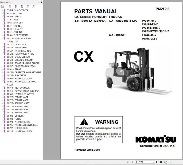
Task: Jump to CH 94 - ATTACHMENTS bookmark
Action: click(x=18, y=122)
